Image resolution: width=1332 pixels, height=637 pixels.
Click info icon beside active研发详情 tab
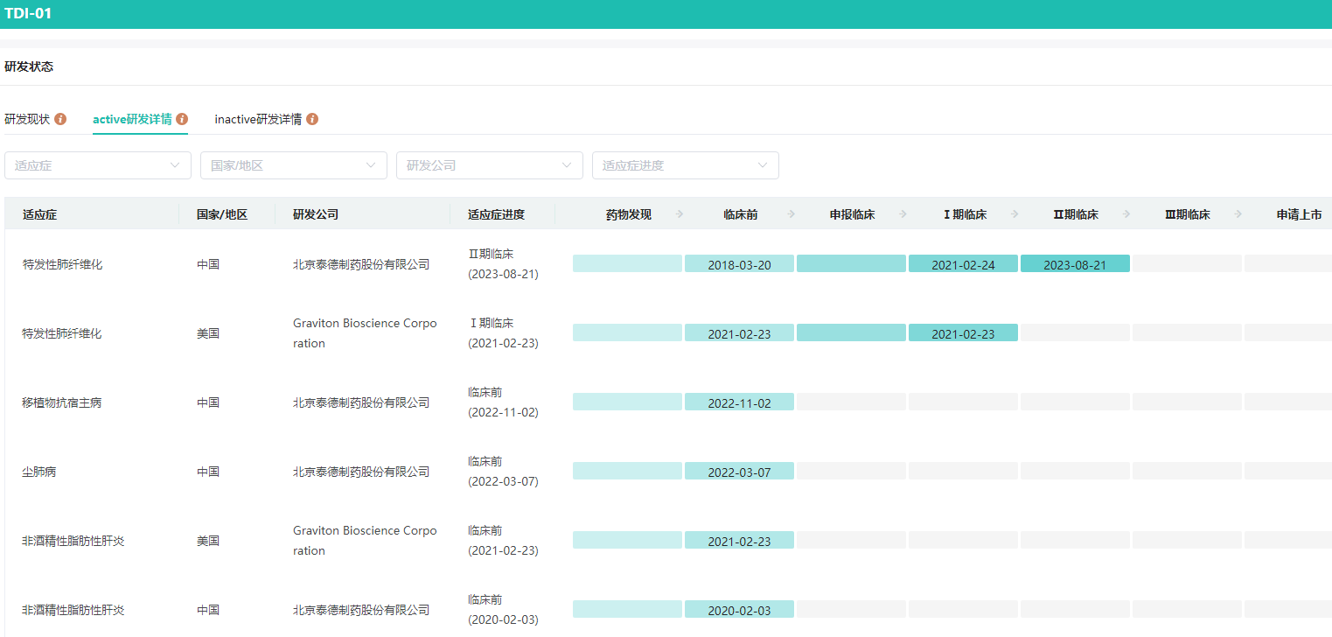click(x=182, y=119)
